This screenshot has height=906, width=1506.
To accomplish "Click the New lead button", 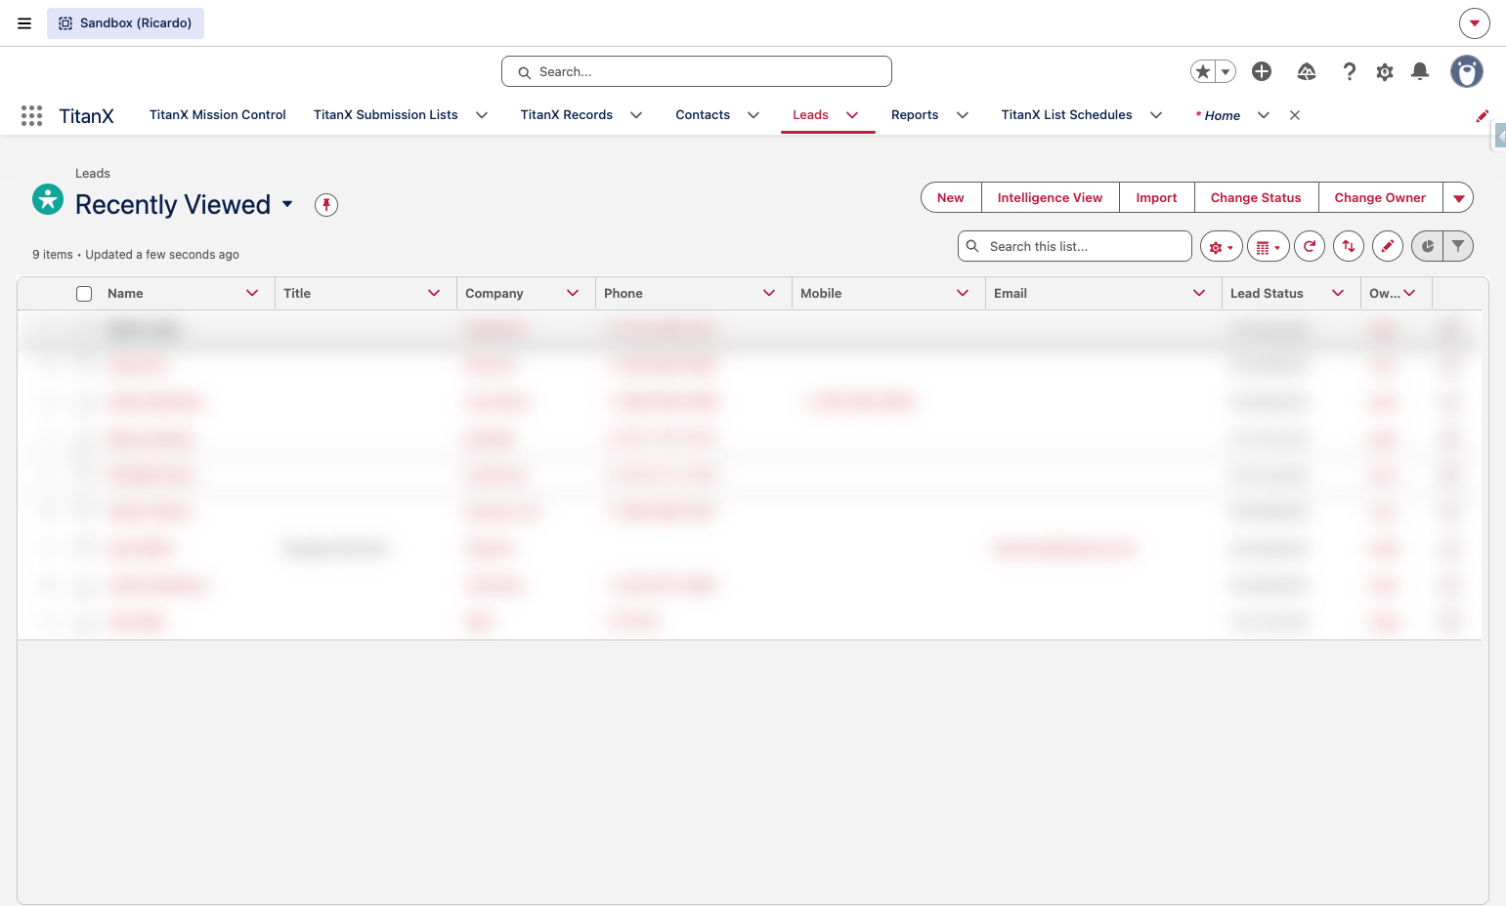I will pyautogui.click(x=951, y=198).
